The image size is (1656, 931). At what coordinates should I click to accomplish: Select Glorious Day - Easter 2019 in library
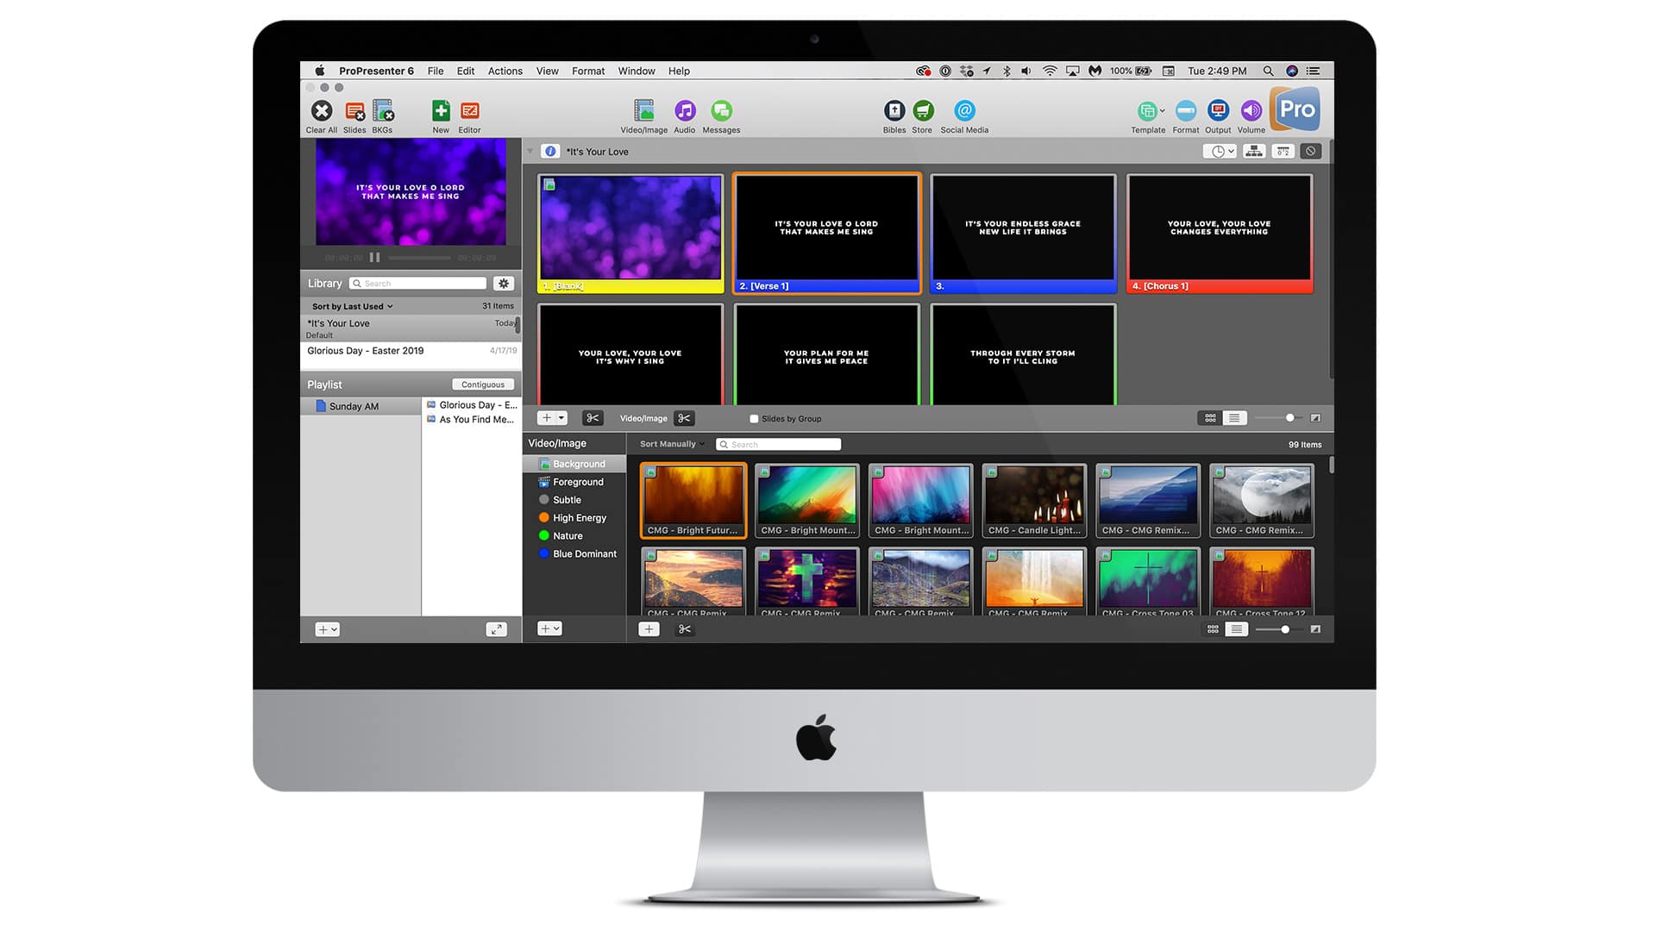point(411,351)
